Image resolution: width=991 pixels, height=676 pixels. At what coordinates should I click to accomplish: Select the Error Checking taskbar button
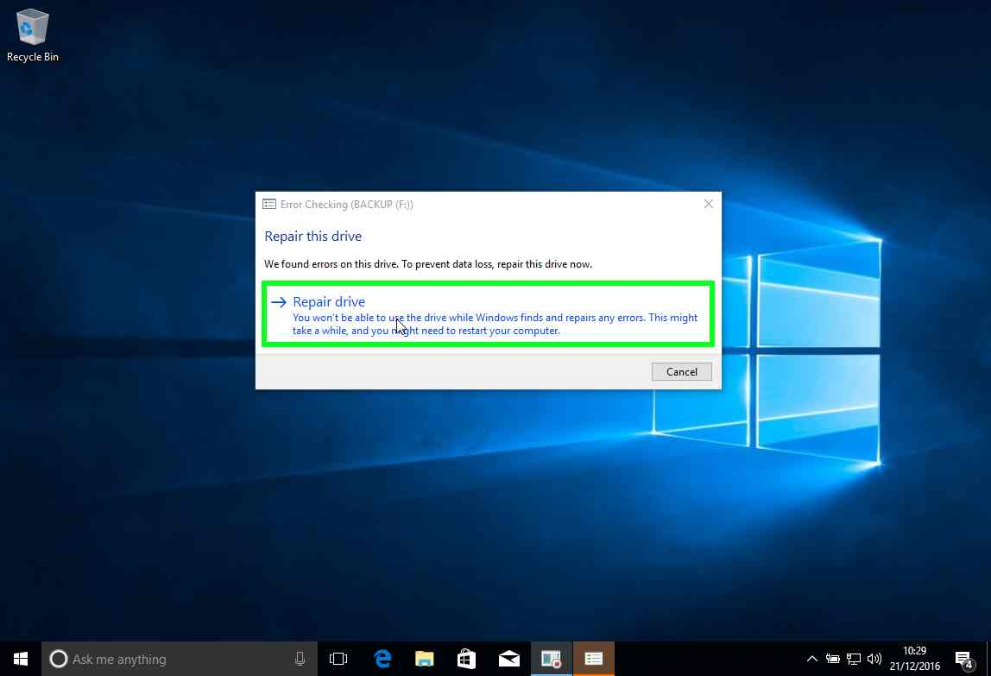(x=593, y=659)
